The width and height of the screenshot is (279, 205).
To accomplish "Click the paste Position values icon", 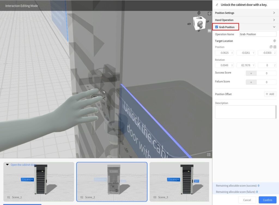I will [x=275, y=47].
